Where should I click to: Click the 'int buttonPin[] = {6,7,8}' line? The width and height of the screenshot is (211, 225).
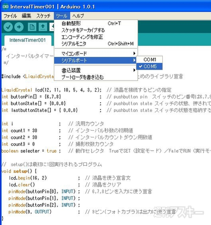click(x=32, y=97)
